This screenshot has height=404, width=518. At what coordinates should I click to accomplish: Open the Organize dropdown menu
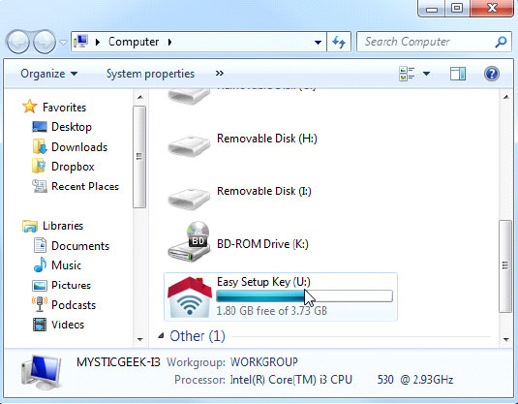tap(48, 74)
